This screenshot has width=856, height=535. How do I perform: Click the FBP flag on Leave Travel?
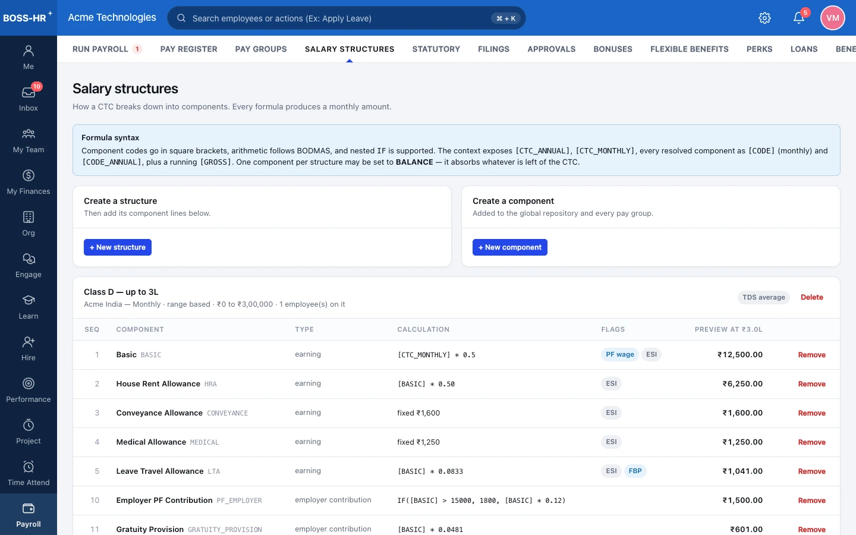635,471
